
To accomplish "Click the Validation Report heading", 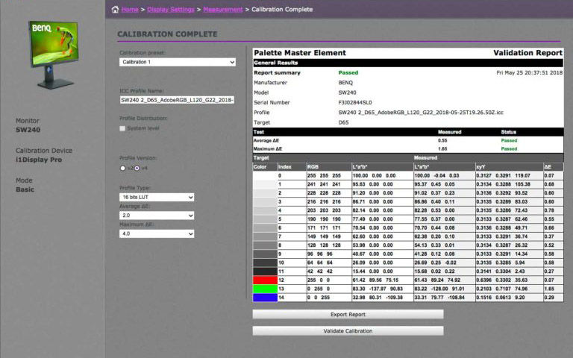I will point(528,53).
